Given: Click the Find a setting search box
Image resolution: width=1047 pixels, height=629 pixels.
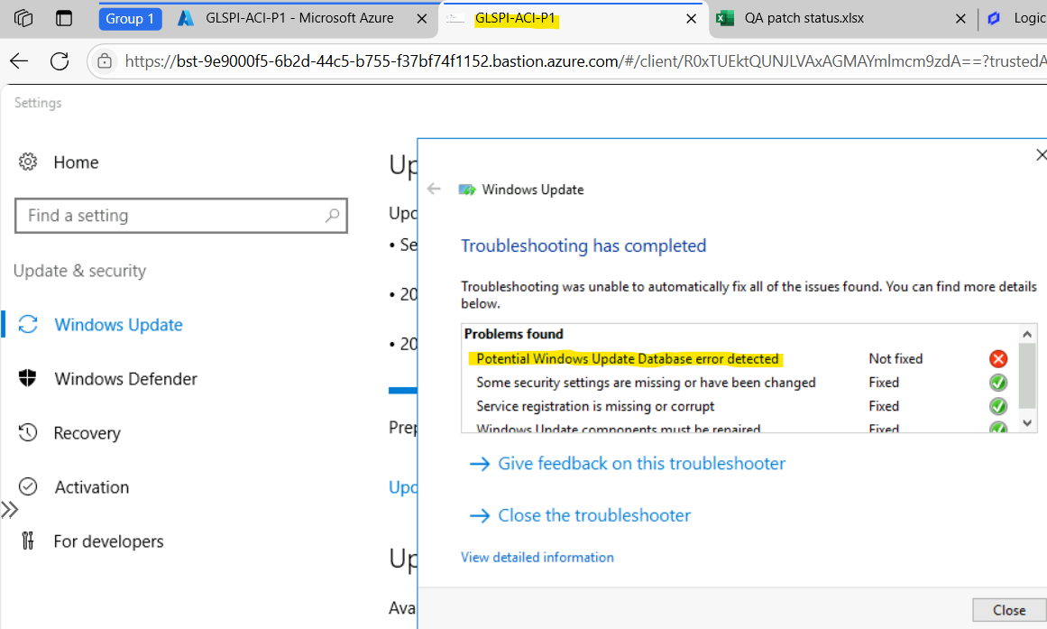Looking at the screenshot, I should pyautogui.click(x=181, y=216).
